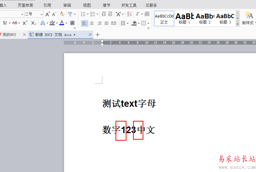This screenshot has height=172, width=256.
Task: Close the 新建 DOCX 文档.docx tab
Action: [90, 35]
